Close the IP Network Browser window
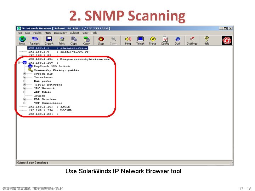 [230, 28]
